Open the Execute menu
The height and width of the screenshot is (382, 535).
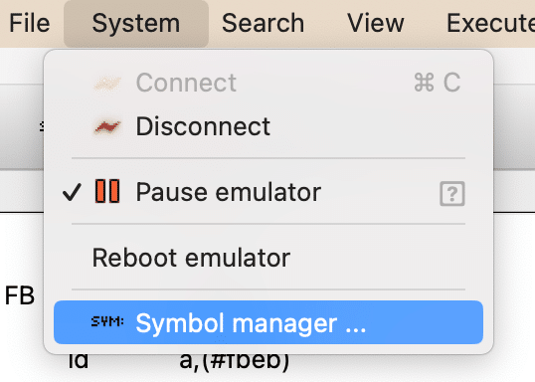(x=490, y=23)
